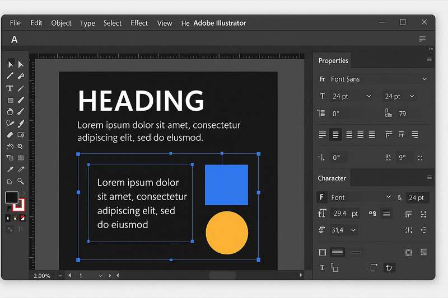
Task: Select the Direct Selection tool
Action: pos(21,64)
